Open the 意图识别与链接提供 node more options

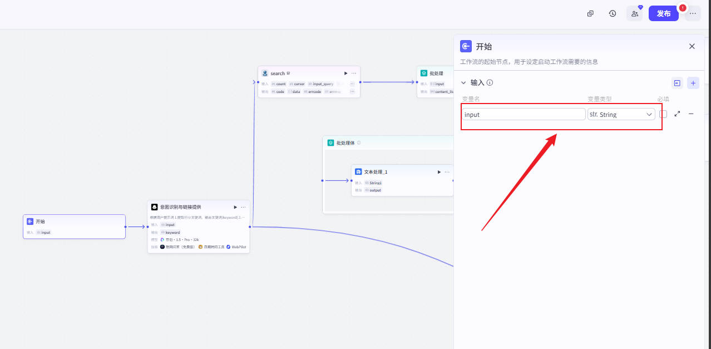243,207
